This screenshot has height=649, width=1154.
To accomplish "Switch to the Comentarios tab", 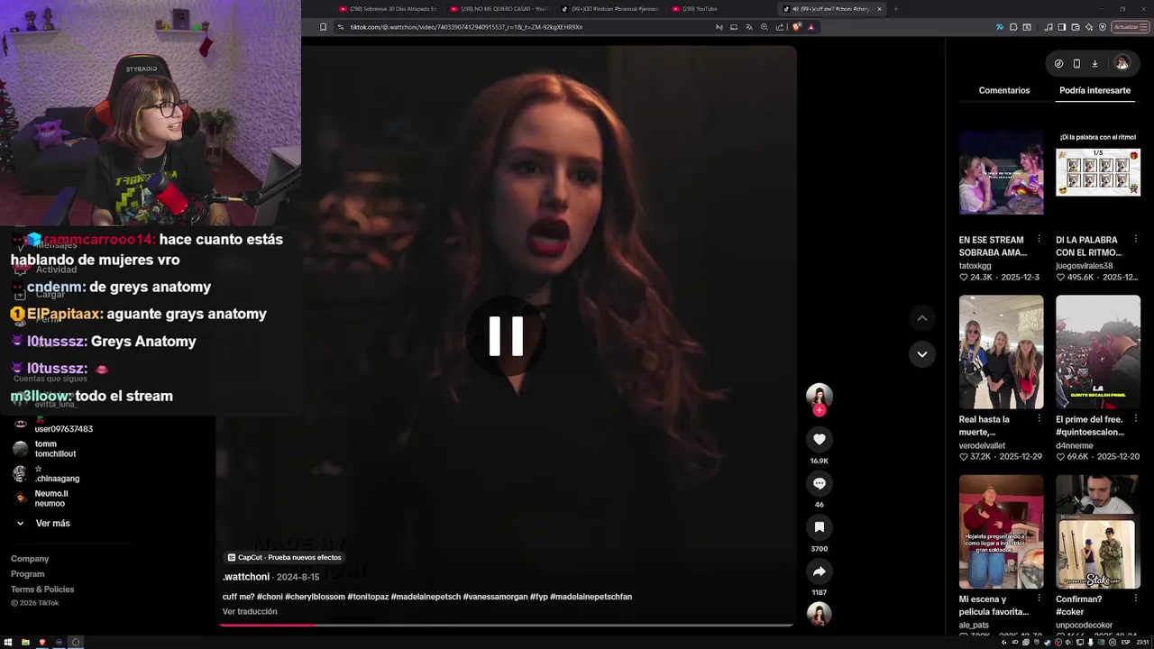I will click(x=1003, y=90).
